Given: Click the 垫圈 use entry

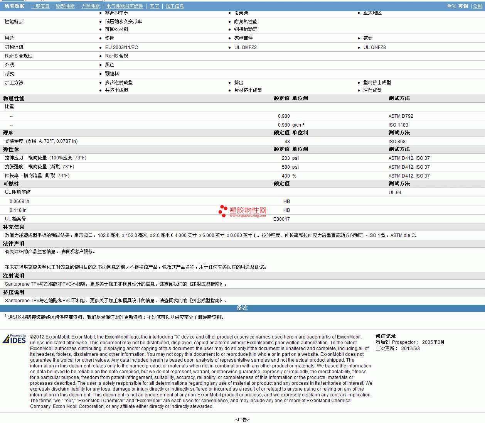Looking at the screenshot, I should coord(110,38).
